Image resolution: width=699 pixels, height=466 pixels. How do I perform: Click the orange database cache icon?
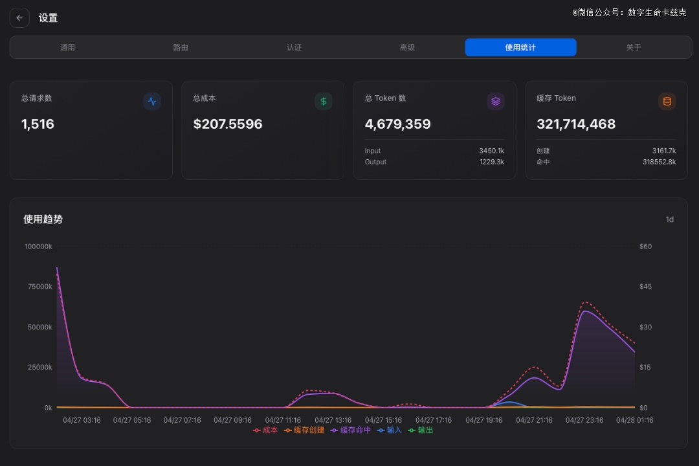667,101
